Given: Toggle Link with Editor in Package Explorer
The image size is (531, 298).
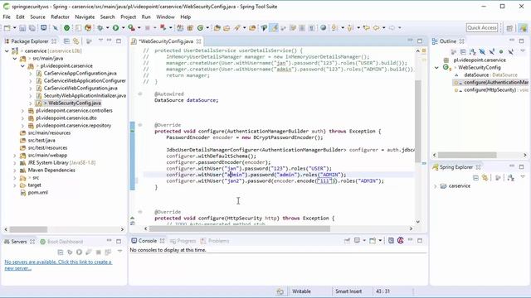Looking at the screenshot, I should click(76, 41).
